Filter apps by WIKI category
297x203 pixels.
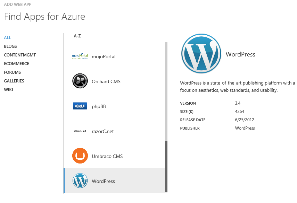point(9,90)
